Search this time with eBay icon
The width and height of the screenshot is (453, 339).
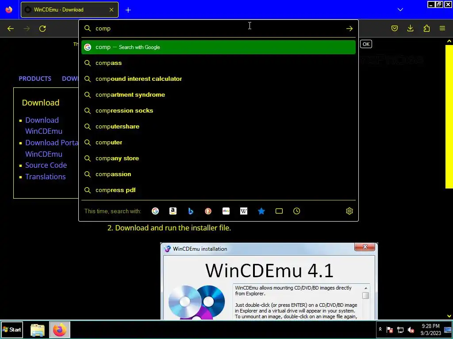[x=226, y=211]
